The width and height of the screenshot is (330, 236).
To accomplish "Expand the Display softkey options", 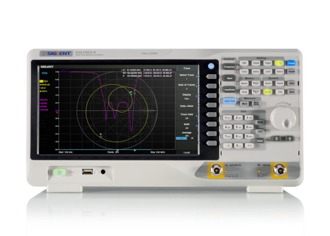I will 186,96.
